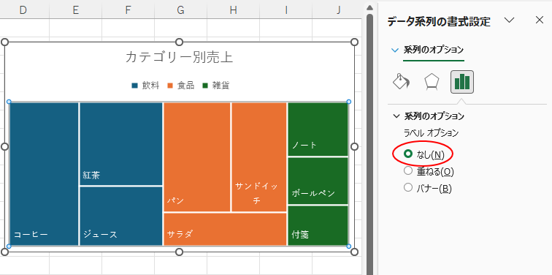The height and width of the screenshot is (275, 552).
Task: Collapse the 系列のオプション section
Action: coord(396,116)
